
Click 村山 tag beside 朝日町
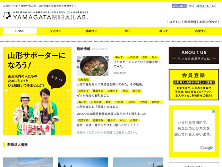click(x=125, y=91)
